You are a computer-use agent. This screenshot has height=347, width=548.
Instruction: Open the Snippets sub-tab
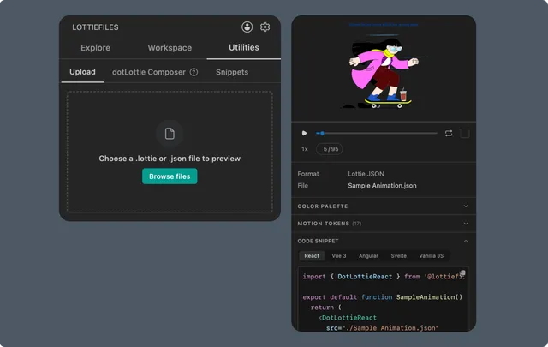[x=232, y=72]
